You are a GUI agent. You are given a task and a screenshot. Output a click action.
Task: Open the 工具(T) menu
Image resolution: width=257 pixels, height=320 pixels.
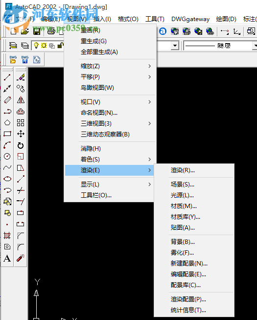[155, 19]
